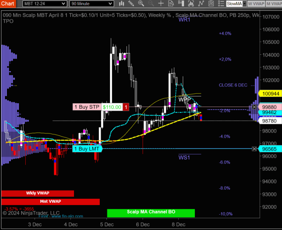Open the 90 Minute interval dropdown
This screenshot has height=230, width=282.
tap(92, 4)
